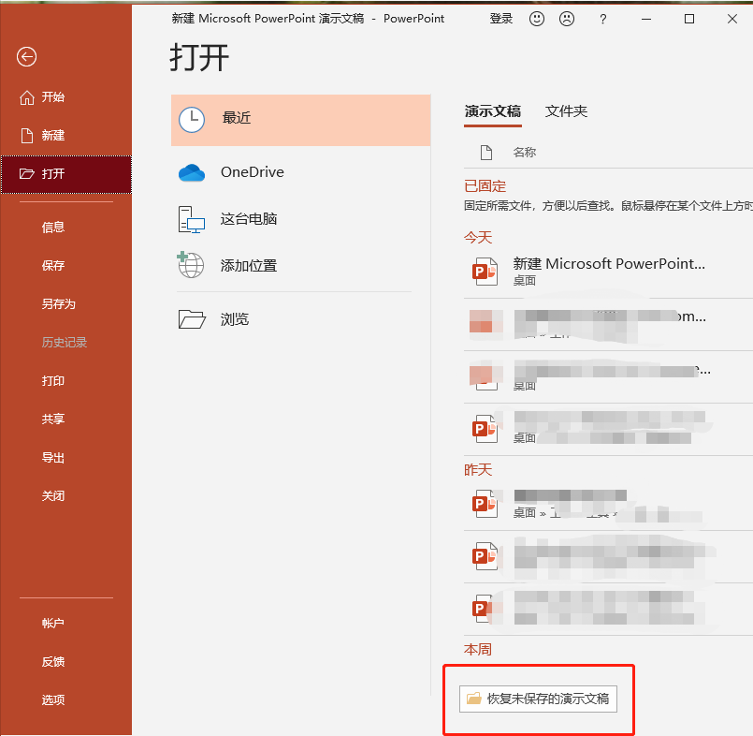Open the 新建 menu item in sidebar
Viewport: 753px width, 736px height.
pos(52,134)
